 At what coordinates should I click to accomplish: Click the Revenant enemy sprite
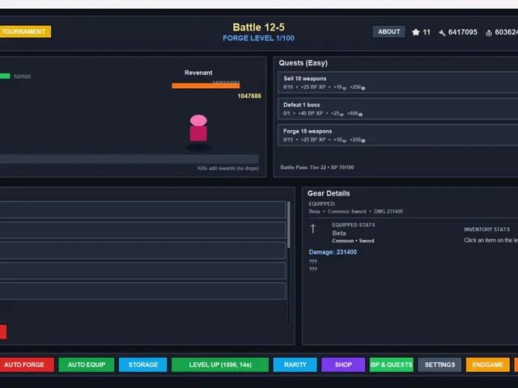[198, 129]
